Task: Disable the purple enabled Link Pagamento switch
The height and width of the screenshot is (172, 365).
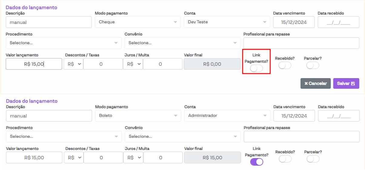Action: 257,162
